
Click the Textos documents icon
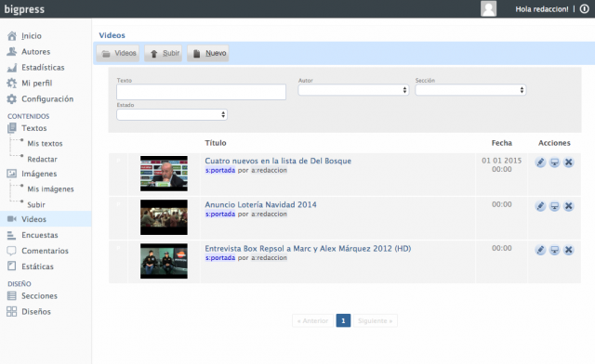[12, 128]
